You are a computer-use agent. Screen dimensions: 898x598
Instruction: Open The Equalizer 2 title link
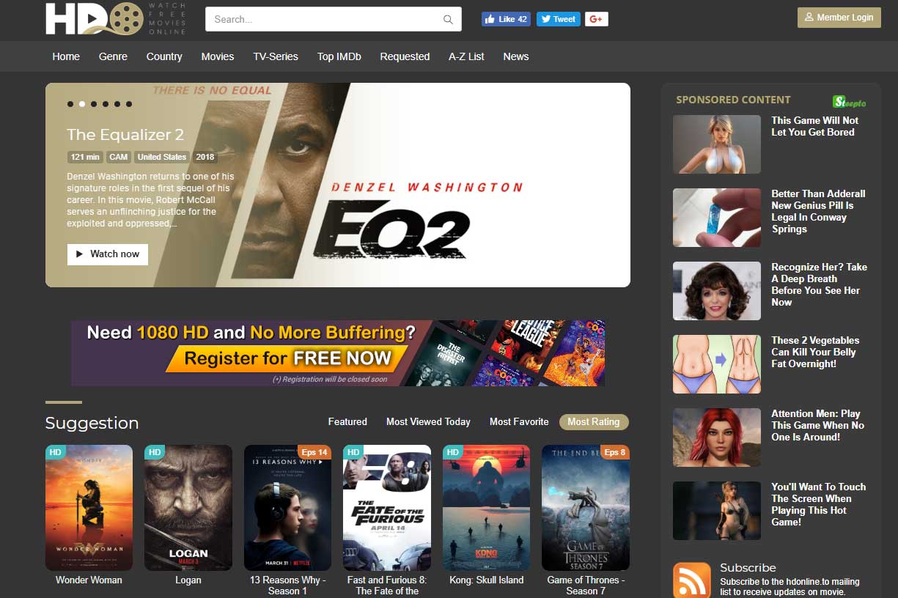point(125,135)
